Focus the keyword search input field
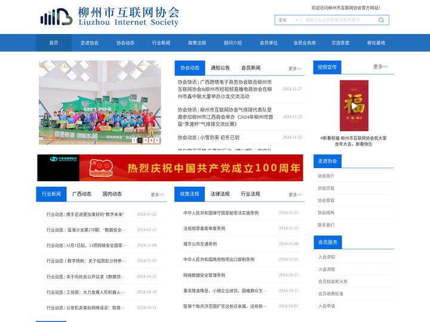430x322 pixels. [x=339, y=20]
